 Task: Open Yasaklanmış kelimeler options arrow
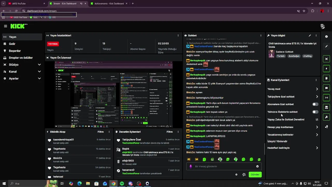tap(317, 135)
